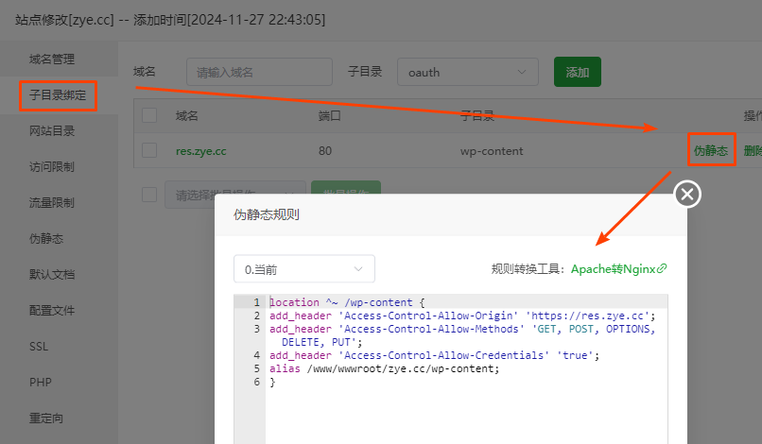The width and height of the screenshot is (762, 444).
Task: Open 访问限制 sidebar item
Action: coord(52,166)
